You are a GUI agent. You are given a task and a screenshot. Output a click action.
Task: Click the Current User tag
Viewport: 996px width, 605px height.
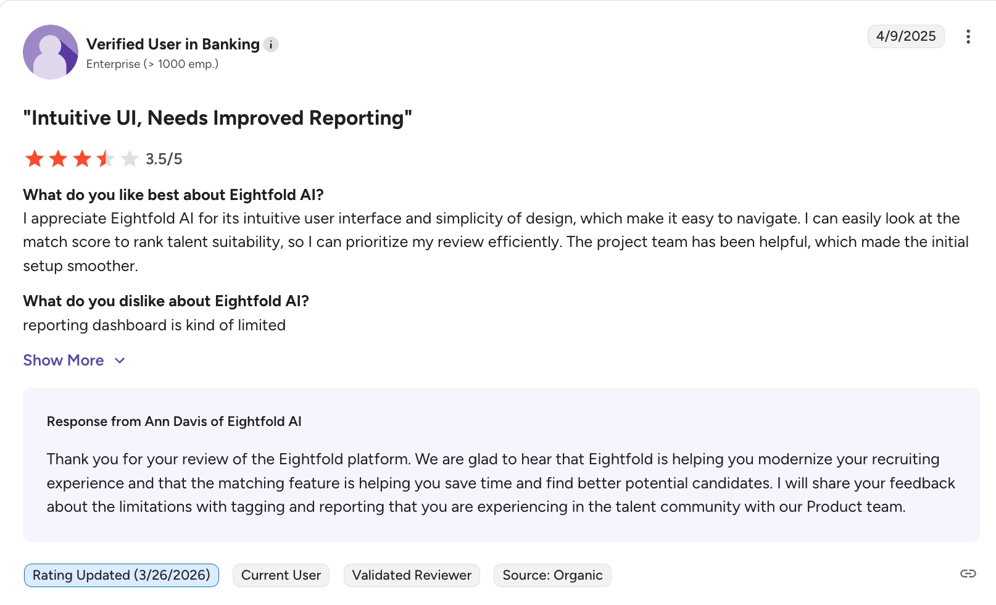tap(281, 575)
